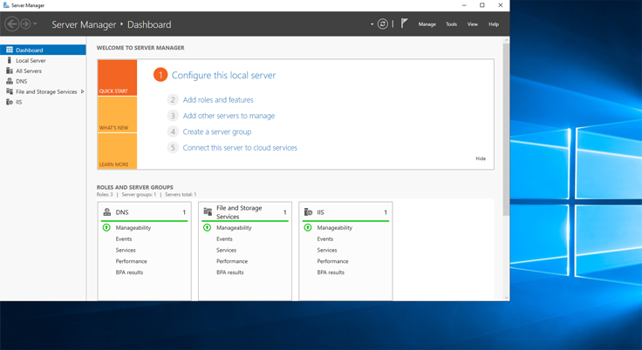Open the notifications flag
Screen dimensions: 642x350
coord(404,24)
